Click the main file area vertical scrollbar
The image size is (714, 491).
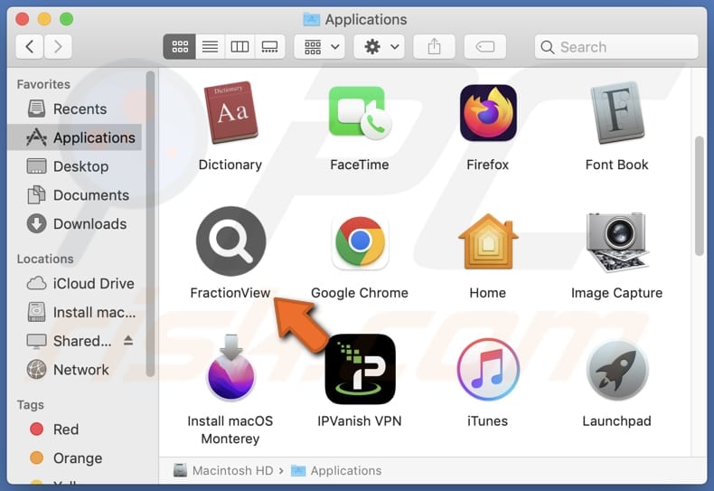[x=699, y=196]
